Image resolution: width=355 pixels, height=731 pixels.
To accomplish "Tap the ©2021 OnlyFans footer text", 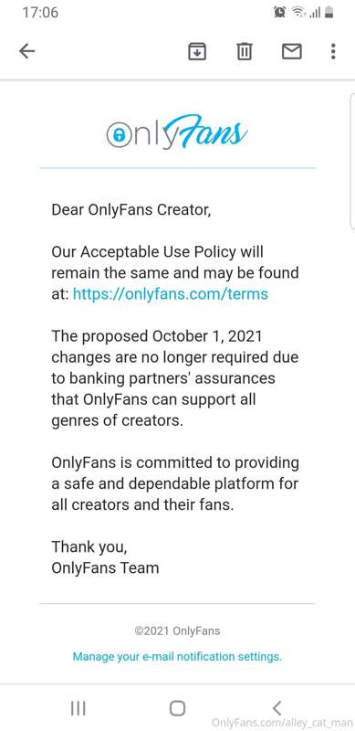I will point(177,631).
